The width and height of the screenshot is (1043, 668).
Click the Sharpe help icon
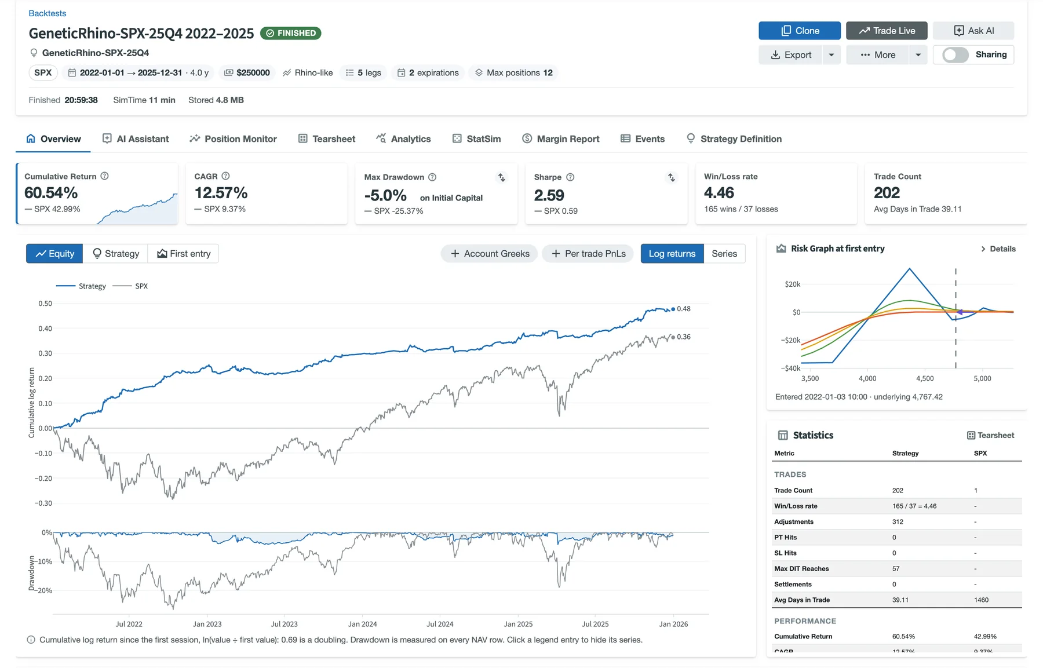coord(570,177)
